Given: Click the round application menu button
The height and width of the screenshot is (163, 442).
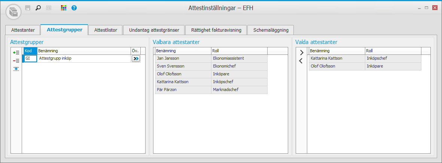Looking at the screenshot, I should click(x=13, y=12).
